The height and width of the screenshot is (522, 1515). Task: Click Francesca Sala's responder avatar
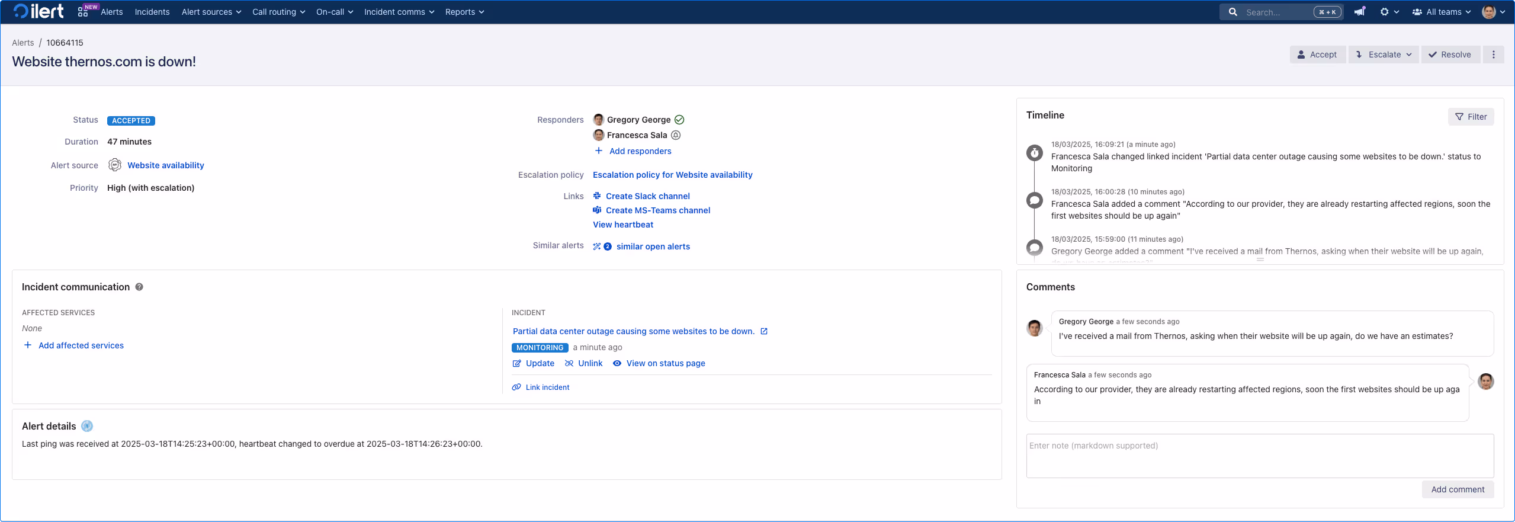click(598, 135)
